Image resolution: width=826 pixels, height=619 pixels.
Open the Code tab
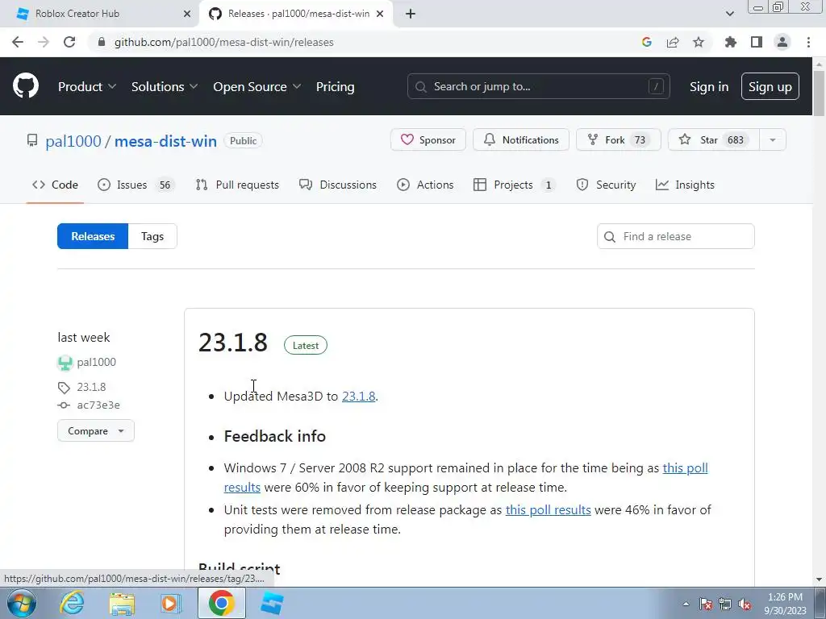click(x=55, y=185)
